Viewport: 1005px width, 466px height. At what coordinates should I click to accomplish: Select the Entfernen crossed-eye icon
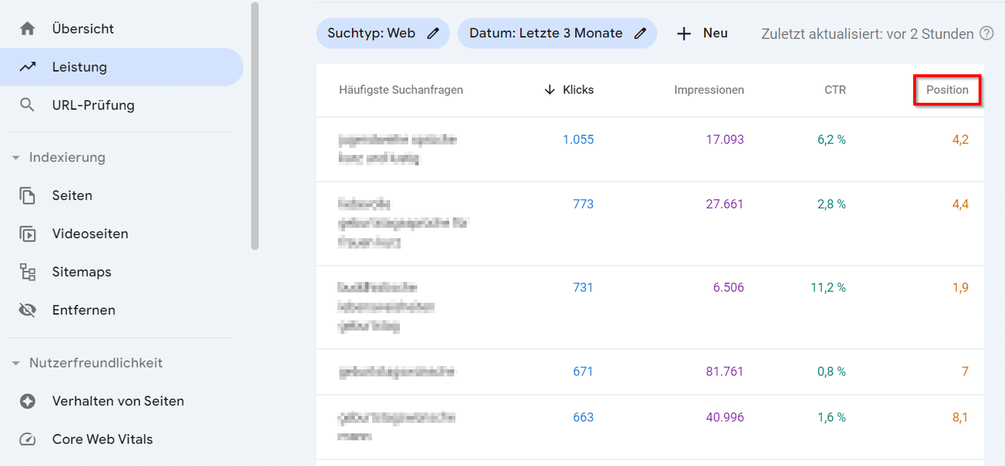tap(28, 310)
